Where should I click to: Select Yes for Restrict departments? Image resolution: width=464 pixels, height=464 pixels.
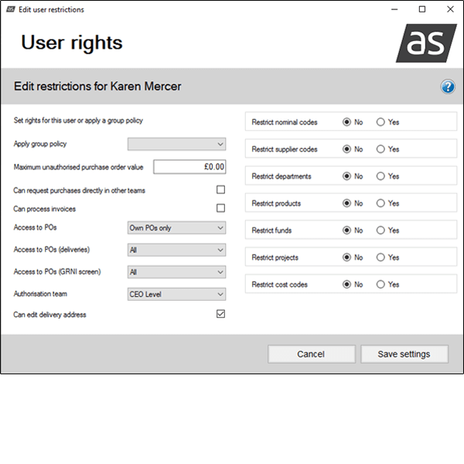[x=380, y=176]
